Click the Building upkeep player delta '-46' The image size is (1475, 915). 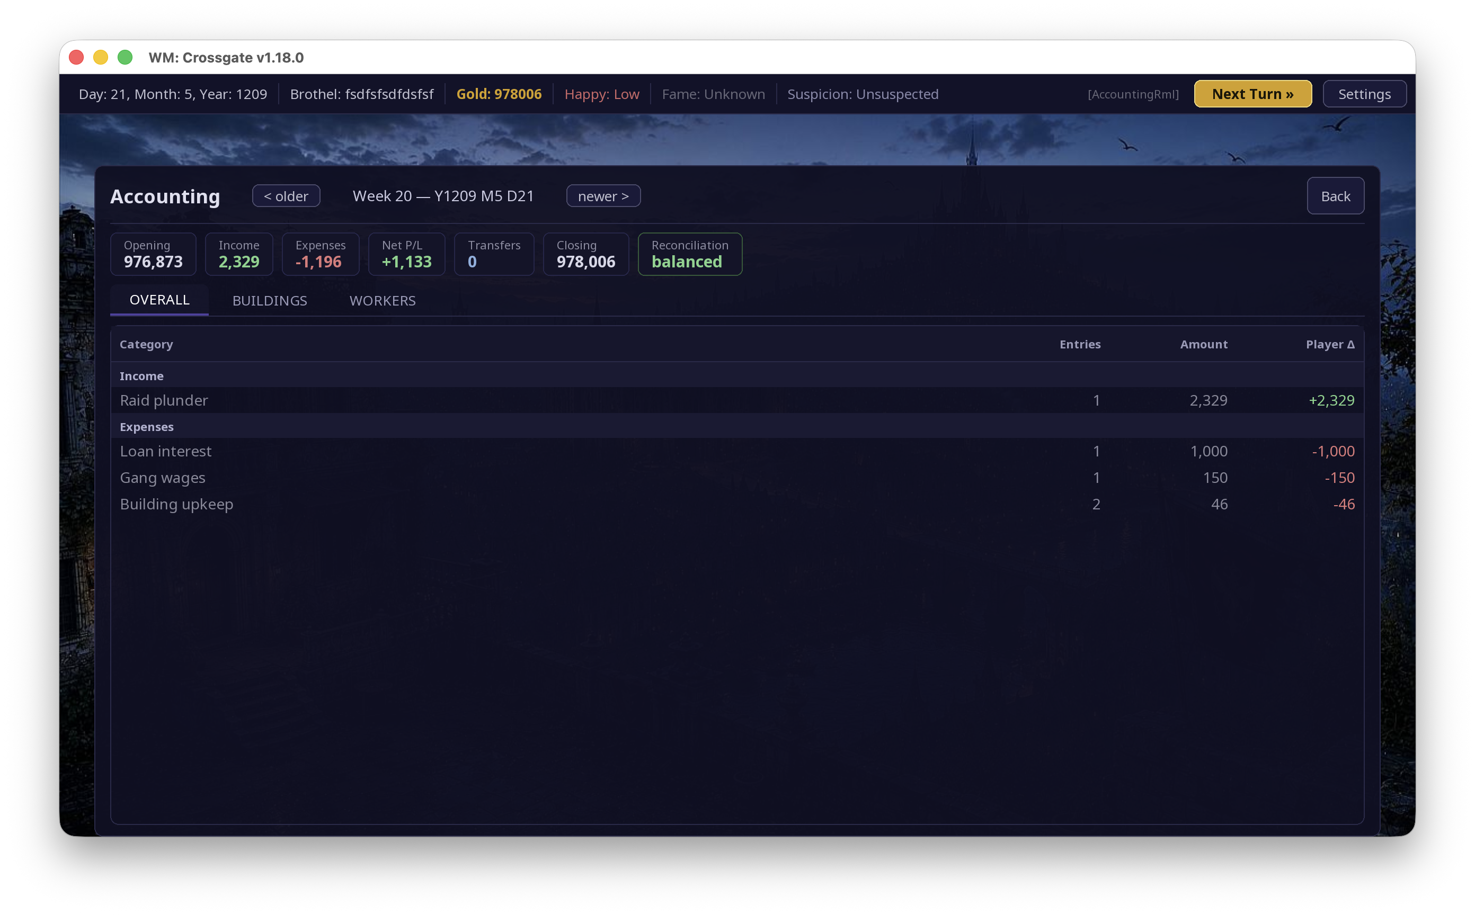coord(1344,504)
